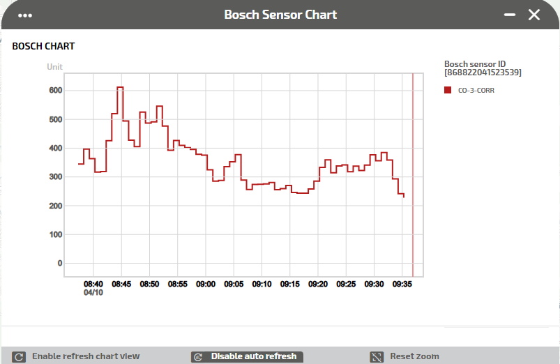Viewport: 560px width, 364px height.
Task: Toggle the CO-3-CORR series legend label
Action: pyautogui.click(x=476, y=91)
